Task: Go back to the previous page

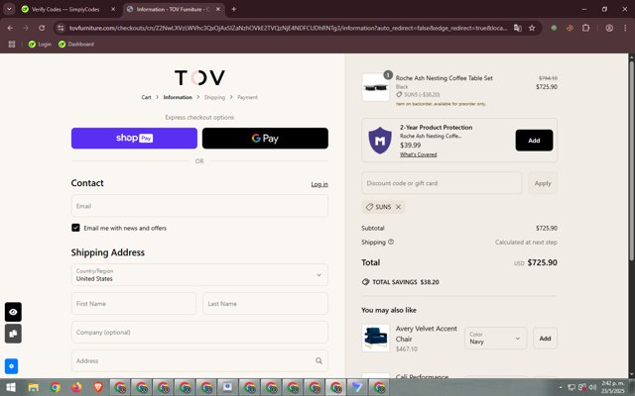Action: [x=10, y=28]
